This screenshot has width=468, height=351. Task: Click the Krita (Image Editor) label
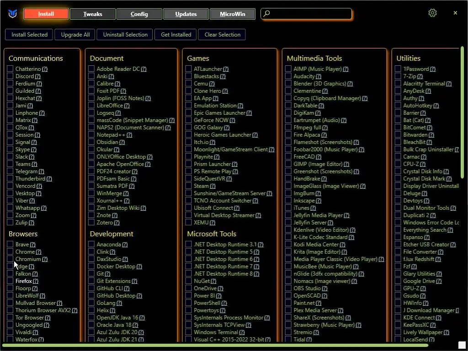pyautogui.click(x=317, y=252)
